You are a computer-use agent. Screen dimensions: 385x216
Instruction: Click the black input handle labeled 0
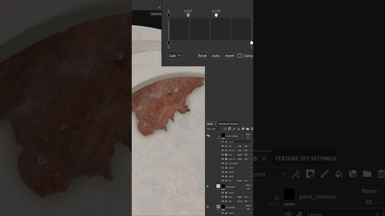point(169,15)
